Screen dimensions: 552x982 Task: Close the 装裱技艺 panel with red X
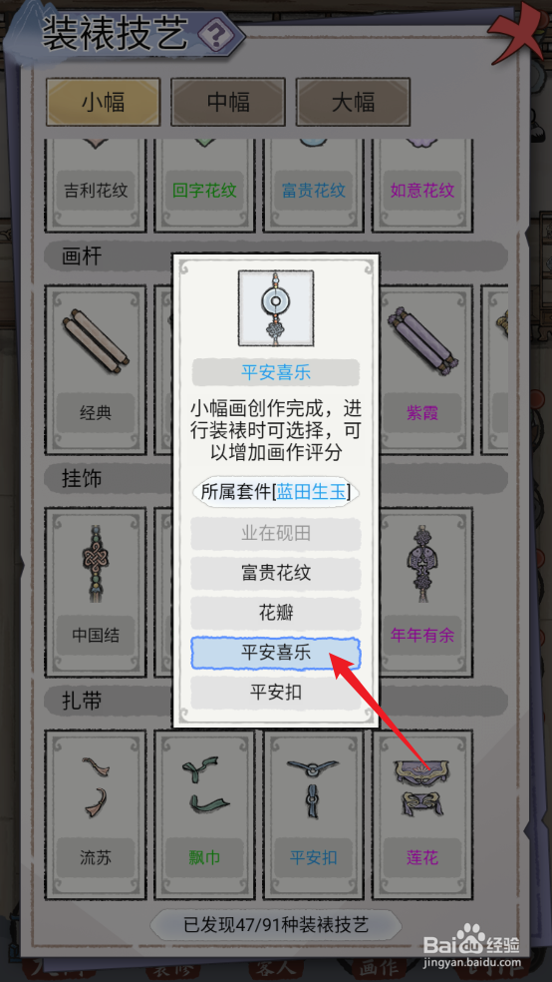(x=516, y=35)
